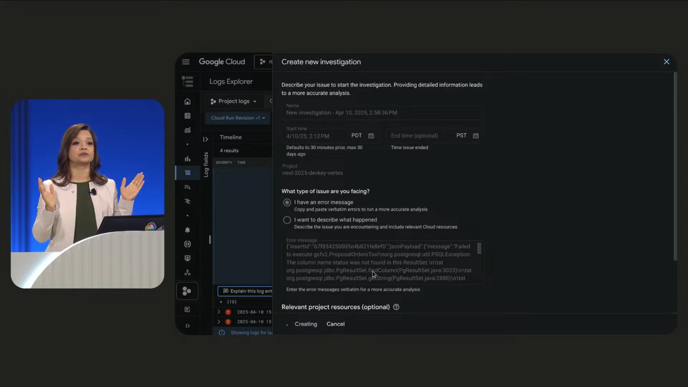The width and height of the screenshot is (688, 387).
Task: Expand the left navigation sidebar at bottom
Action: click(187, 326)
